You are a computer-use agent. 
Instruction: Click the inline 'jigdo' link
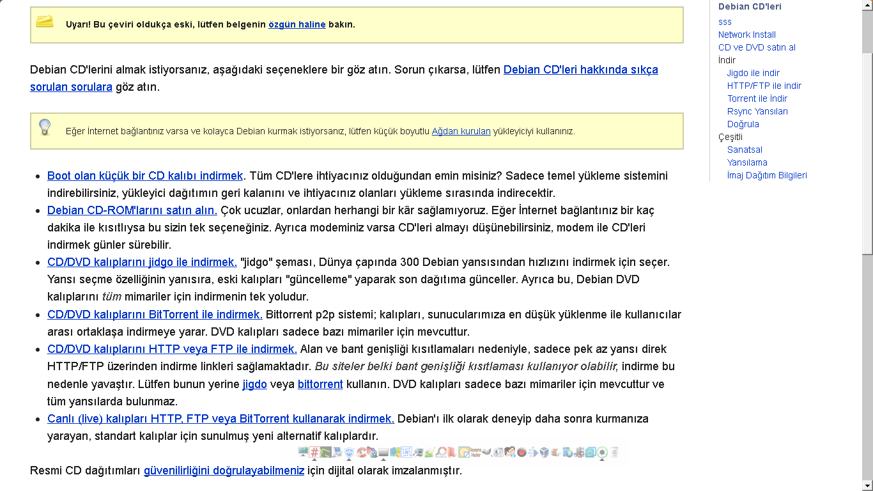pyautogui.click(x=255, y=384)
